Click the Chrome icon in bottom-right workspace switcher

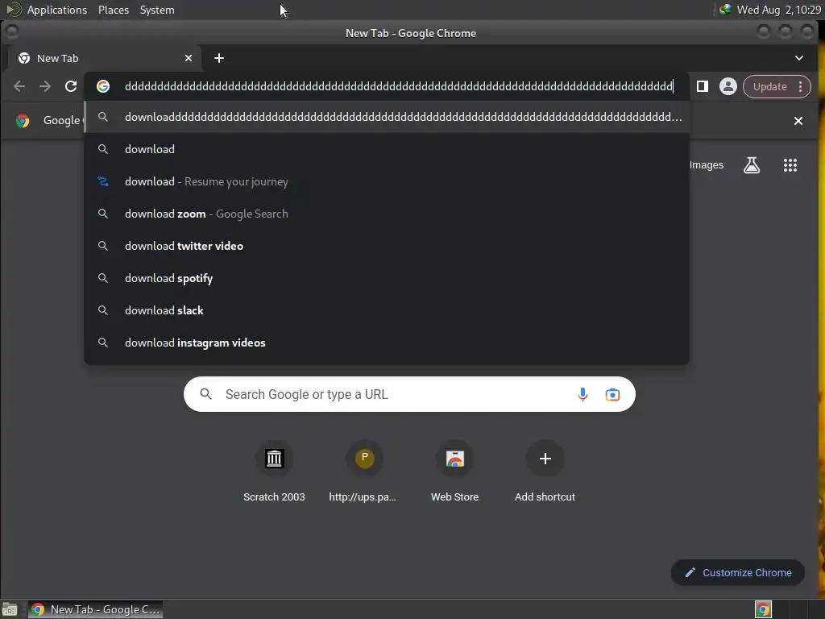tap(763, 609)
